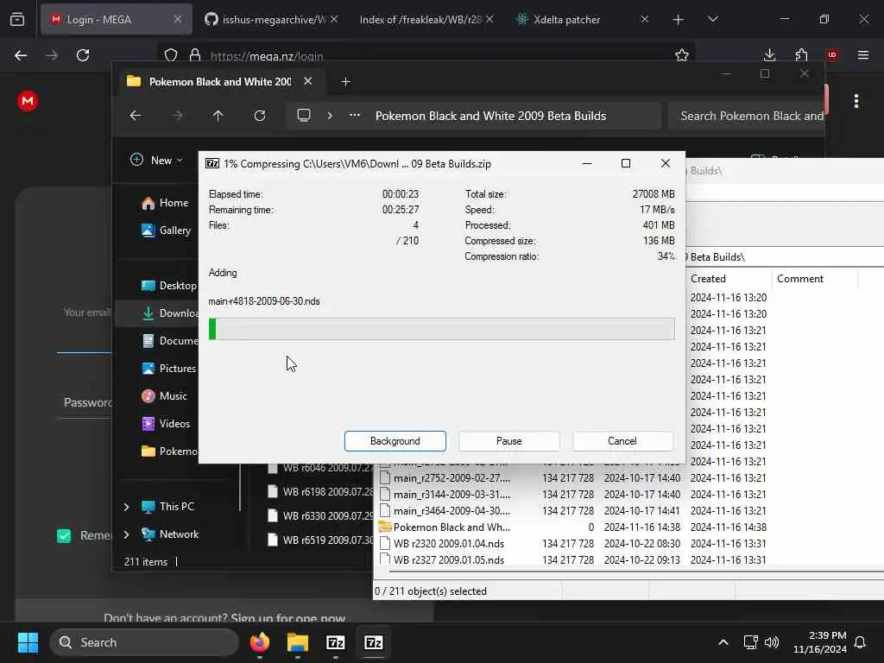Pause the 7-Zip compression
884x663 pixels.
[508, 441]
